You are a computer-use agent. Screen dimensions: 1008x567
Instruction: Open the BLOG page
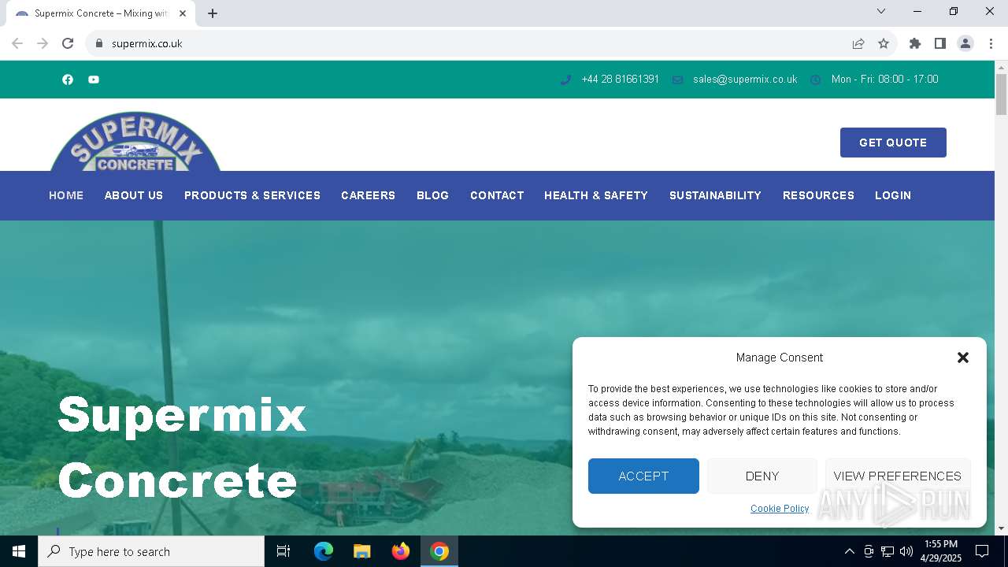point(432,195)
